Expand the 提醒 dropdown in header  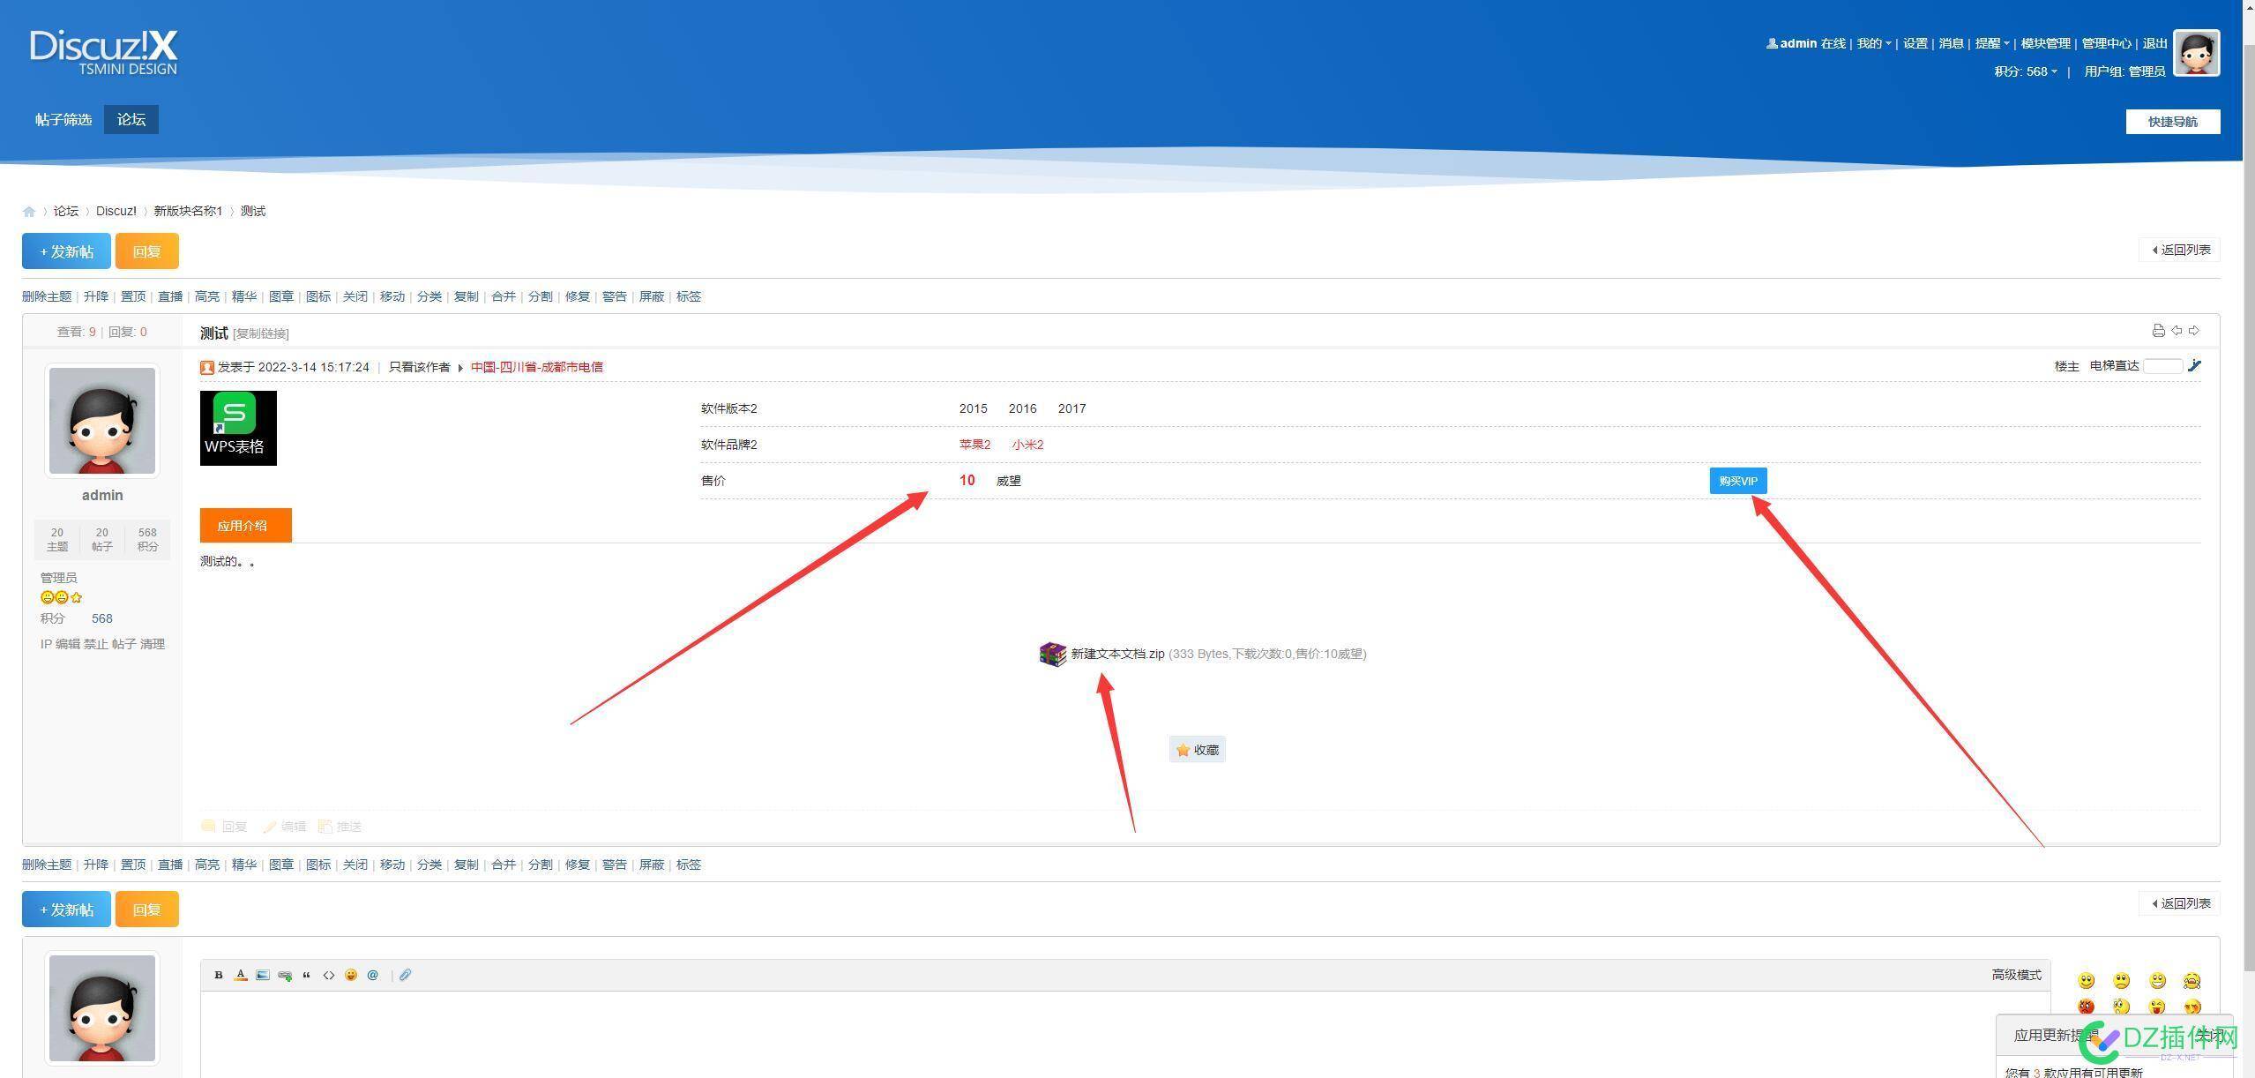pyautogui.click(x=1992, y=43)
